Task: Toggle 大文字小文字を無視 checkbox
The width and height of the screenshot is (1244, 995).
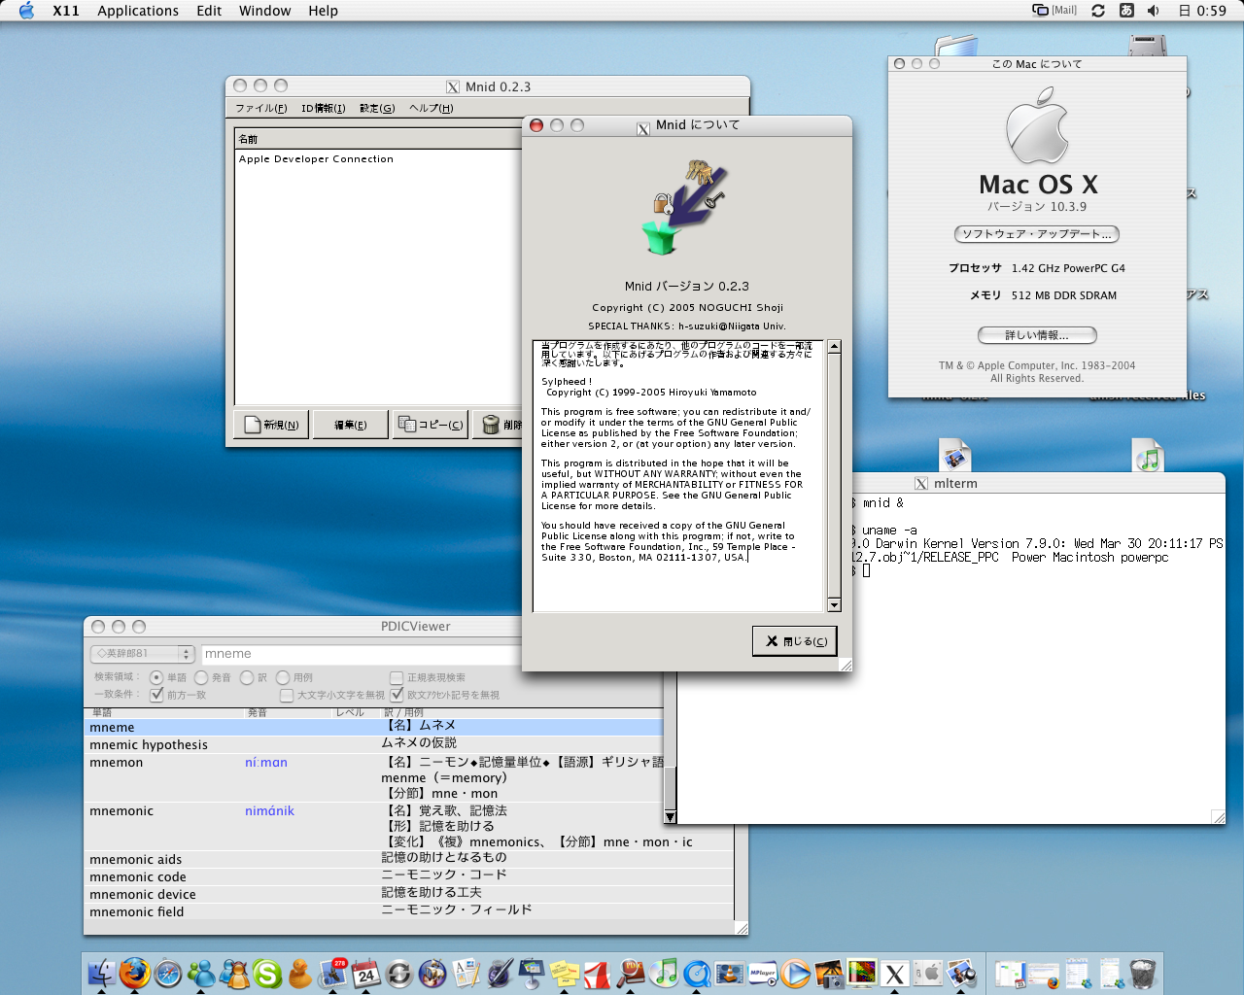Action: pos(287,695)
